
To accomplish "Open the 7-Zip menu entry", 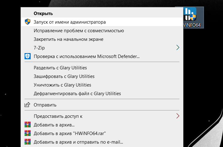I will tap(102, 48).
